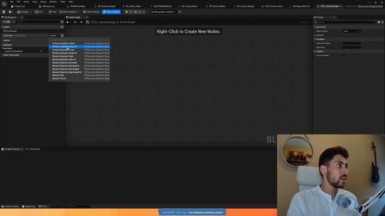Choose Receive Tick AI override
385x216 pixels.
pos(79,79)
